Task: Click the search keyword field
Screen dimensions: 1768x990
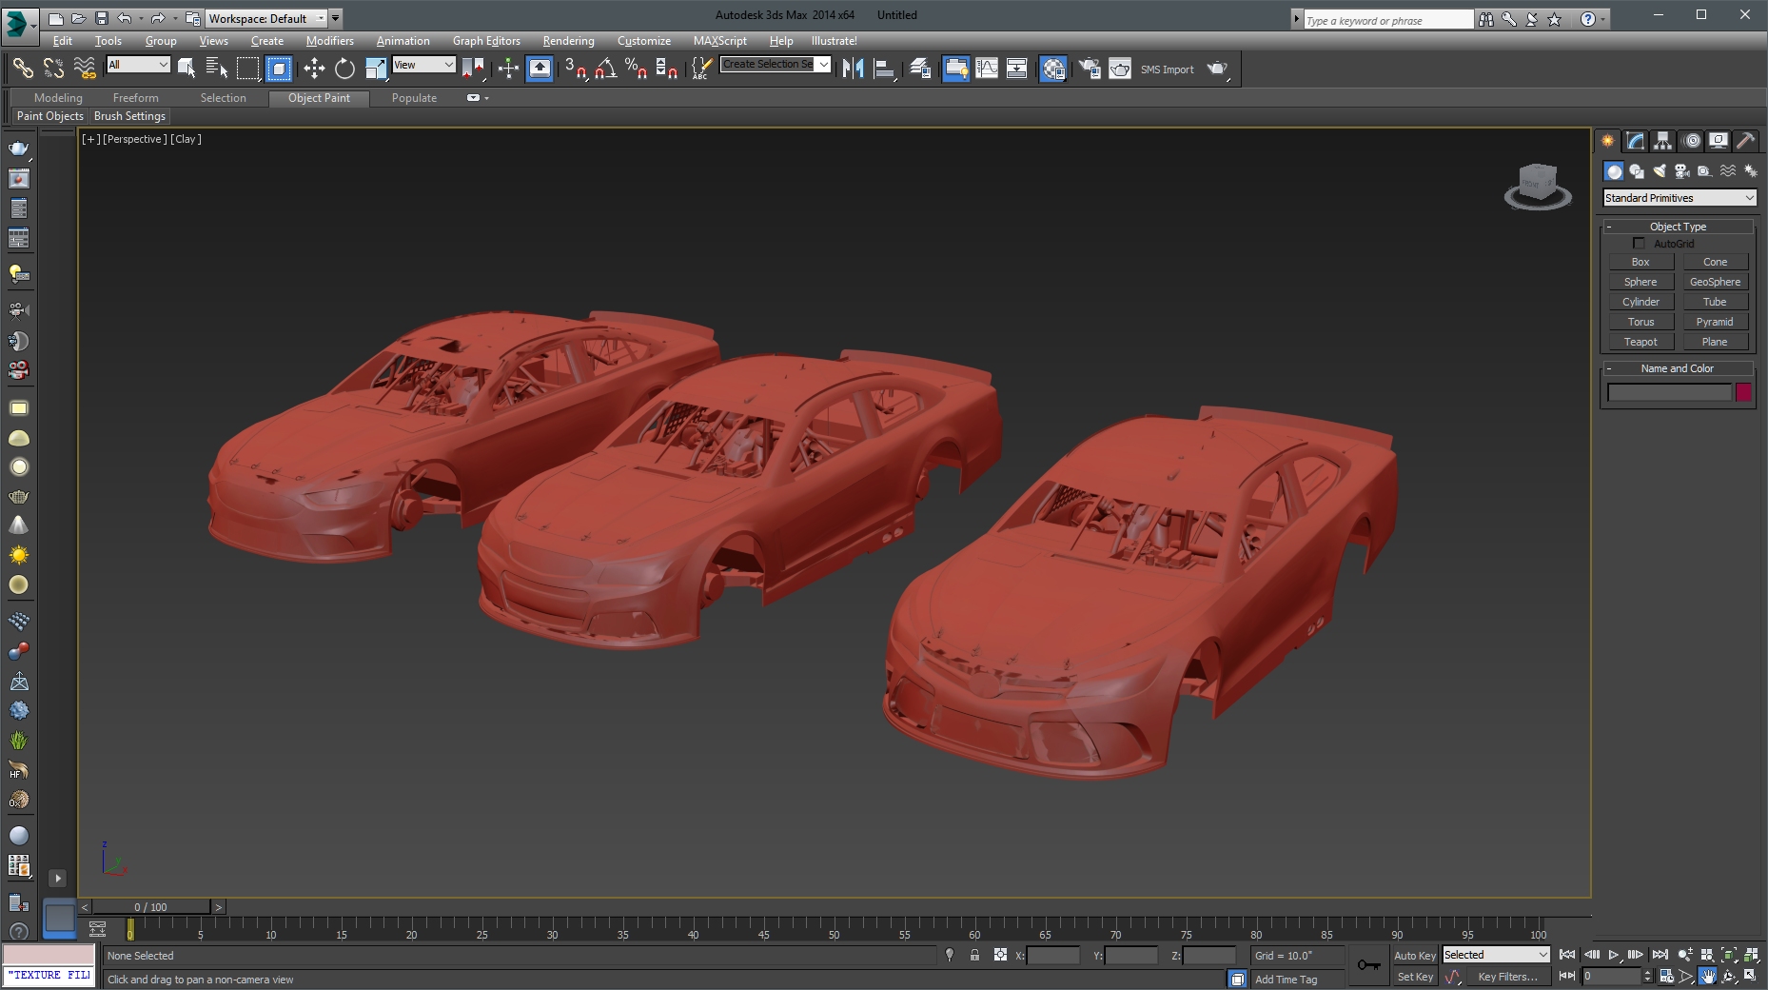Action: (1388, 20)
